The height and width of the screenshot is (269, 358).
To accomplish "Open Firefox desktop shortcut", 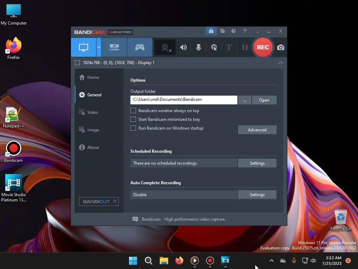I will (14, 48).
